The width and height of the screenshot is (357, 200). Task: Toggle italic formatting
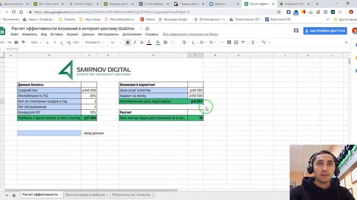[135, 42]
